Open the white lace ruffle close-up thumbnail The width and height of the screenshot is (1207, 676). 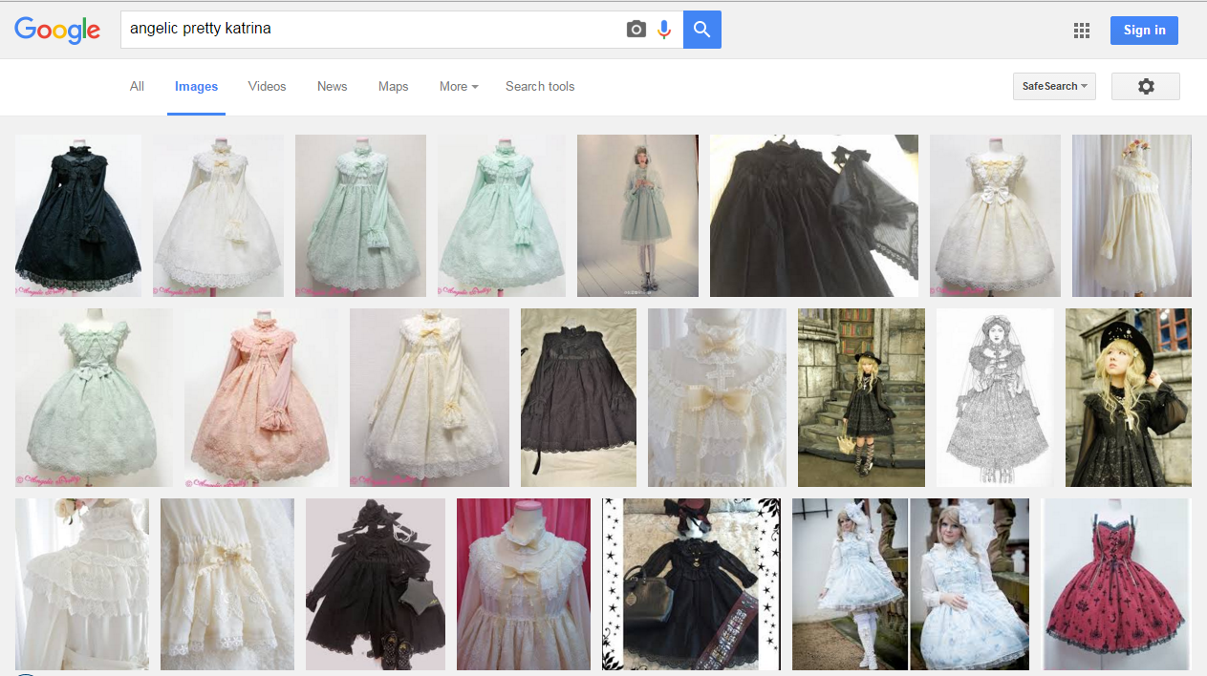tap(82, 584)
